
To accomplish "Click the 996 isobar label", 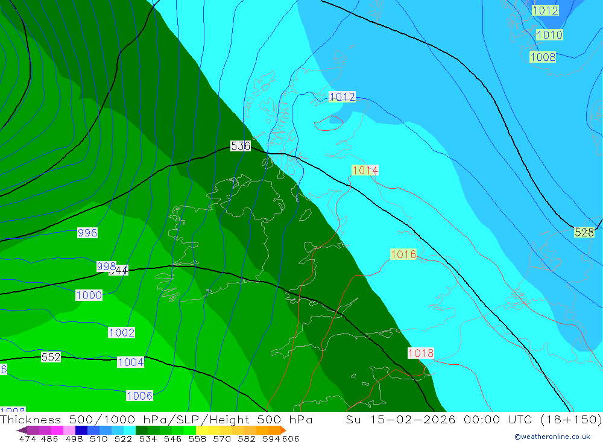I will point(87,233).
